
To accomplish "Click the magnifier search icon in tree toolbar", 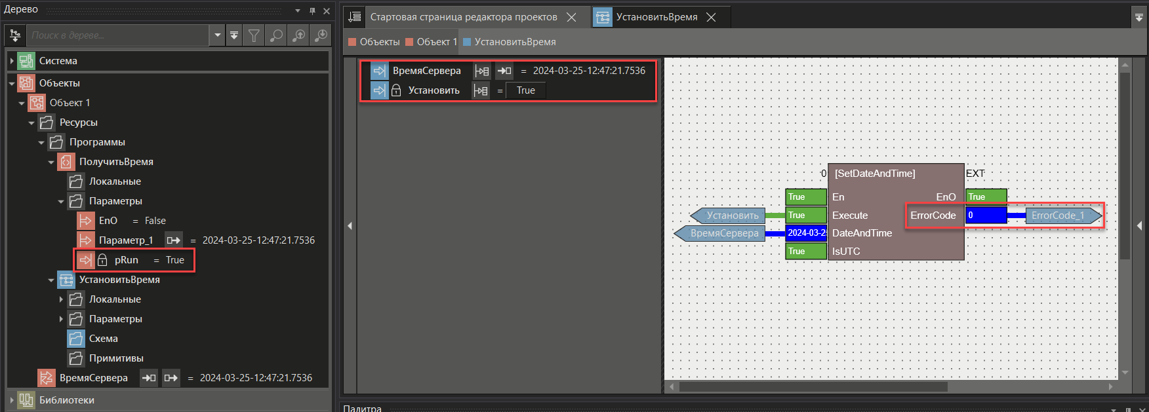I will point(277,35).
